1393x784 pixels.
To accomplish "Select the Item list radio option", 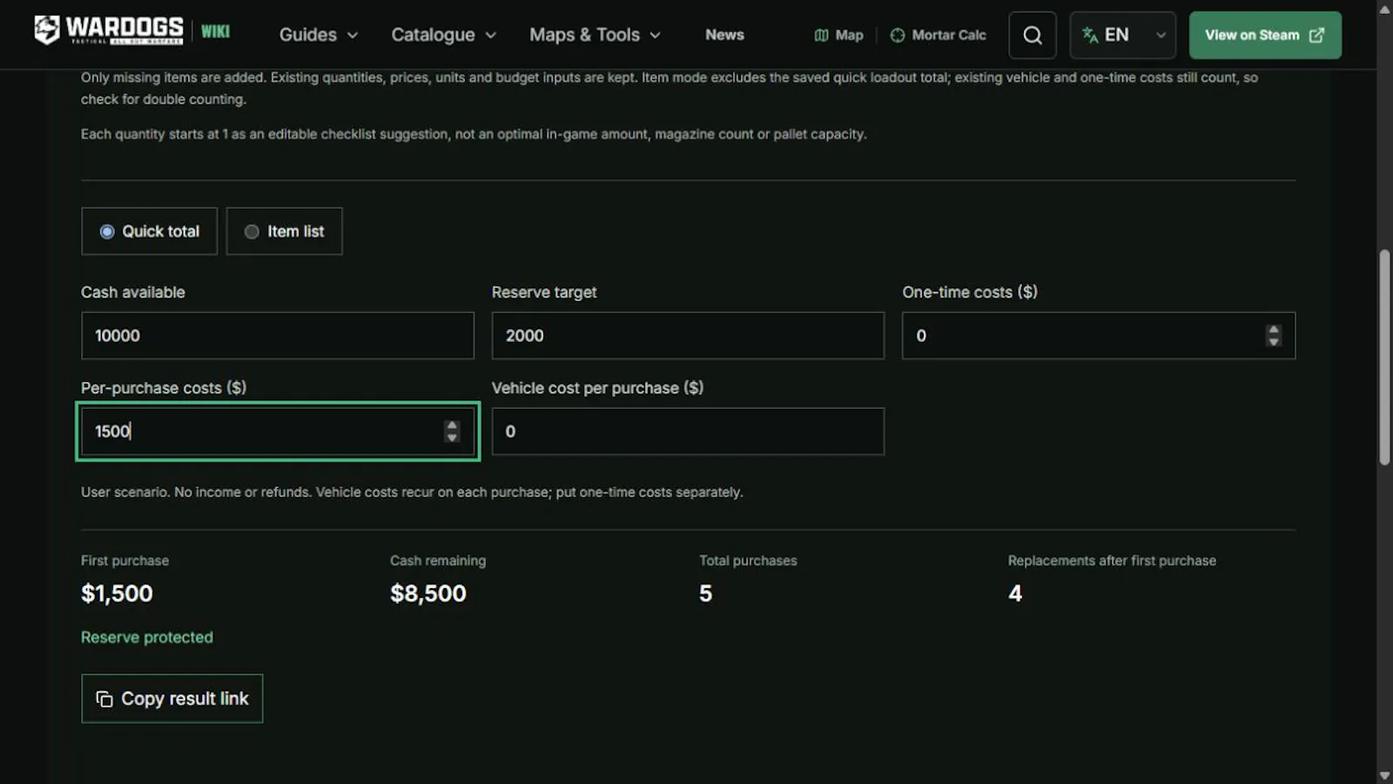I will pos(284,231).
